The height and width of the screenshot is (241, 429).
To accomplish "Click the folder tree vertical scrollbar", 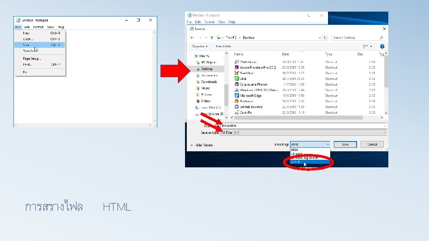I will [226, 95].
